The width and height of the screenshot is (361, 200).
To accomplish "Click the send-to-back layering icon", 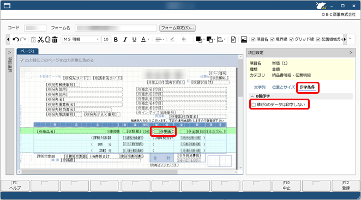I will coord(209,39).
